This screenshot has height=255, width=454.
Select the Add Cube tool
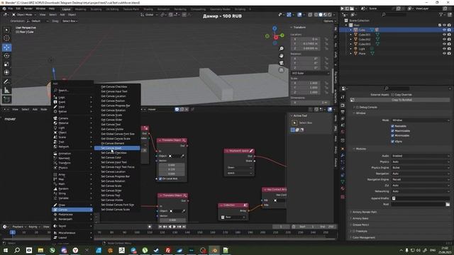(6, 100)
